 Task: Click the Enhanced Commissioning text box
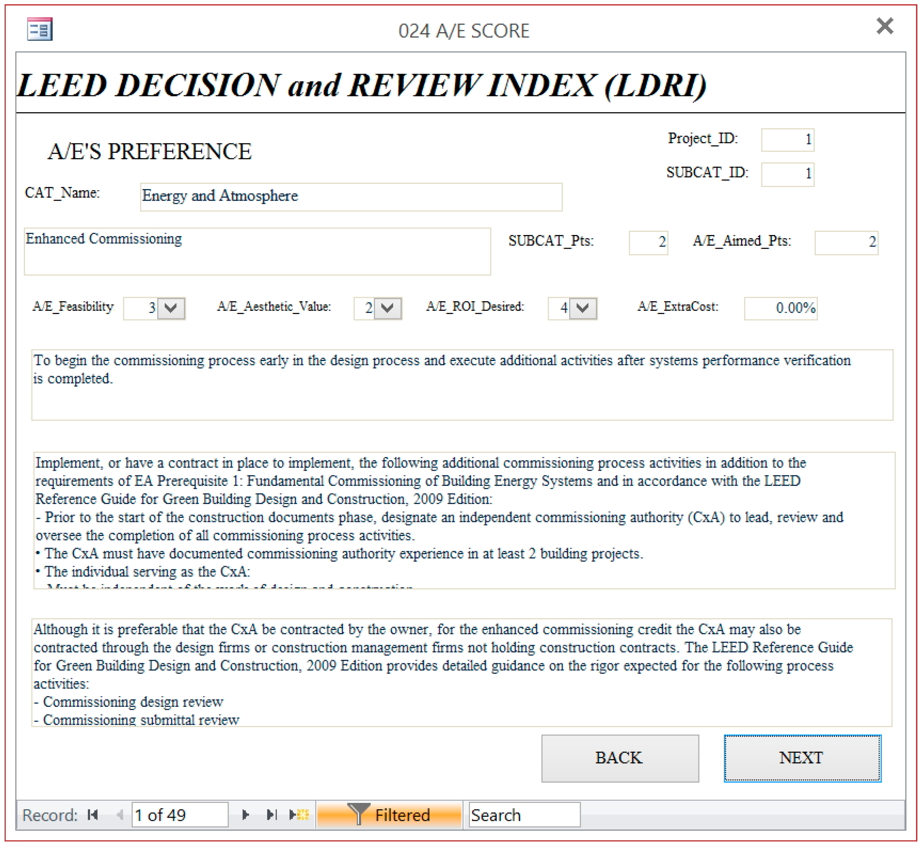(x=257, y=252)
